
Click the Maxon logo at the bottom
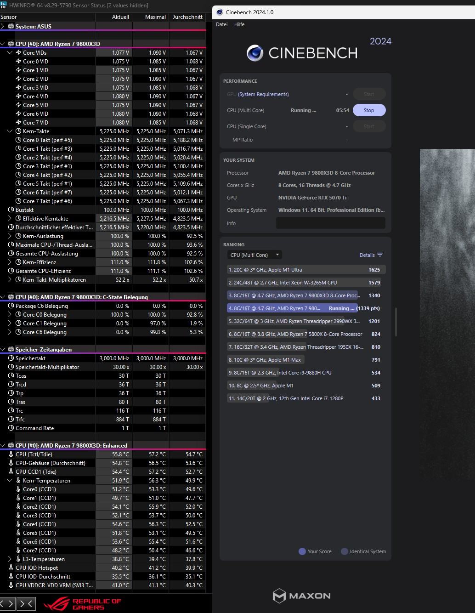(x=301, y=596)
